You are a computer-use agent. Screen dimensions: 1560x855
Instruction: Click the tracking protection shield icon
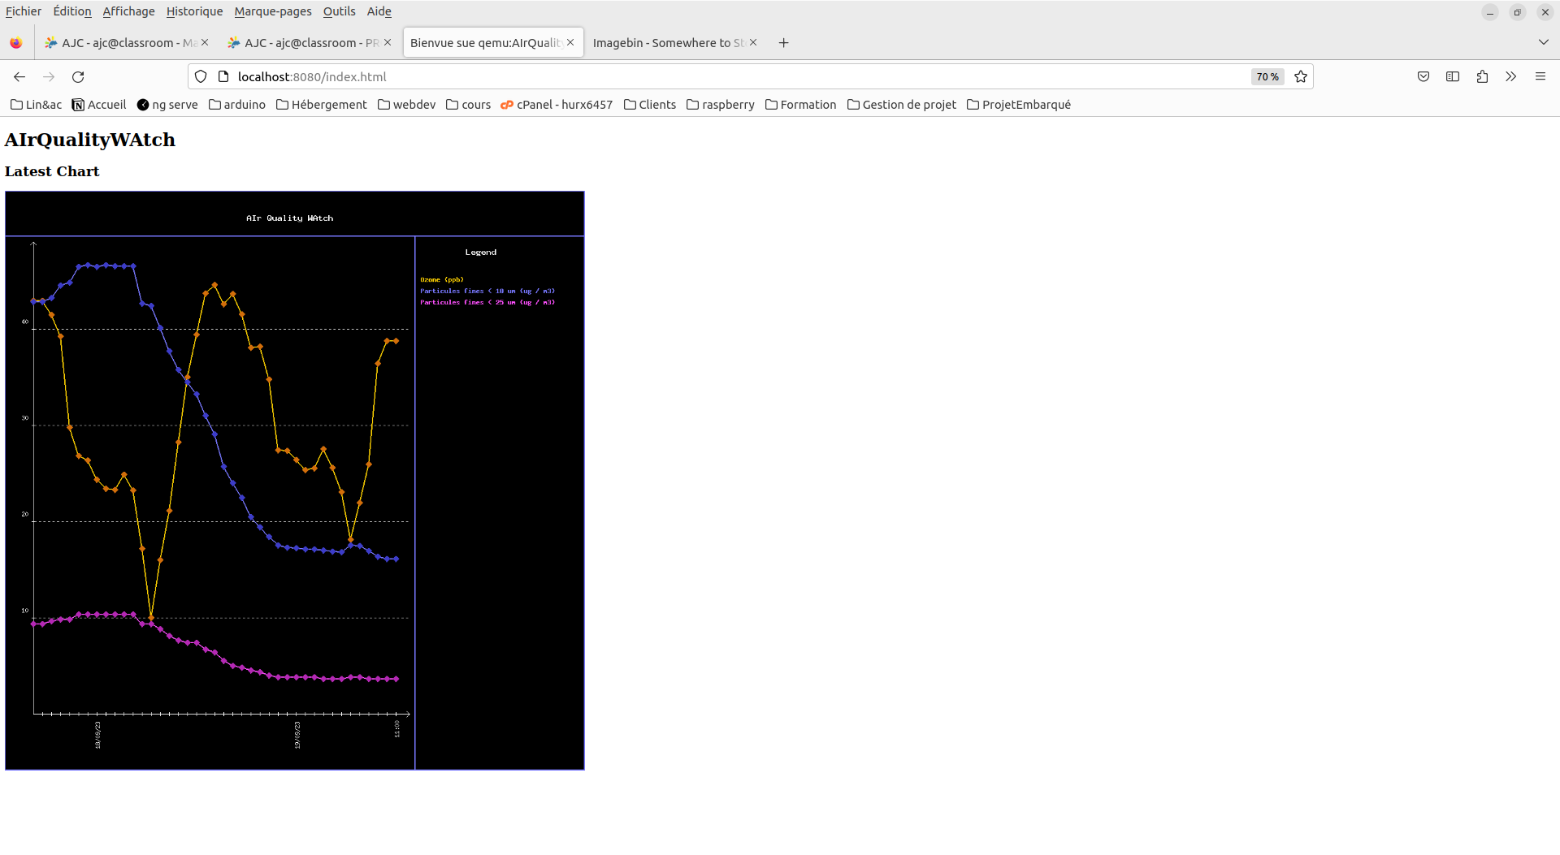coord(201,77)
